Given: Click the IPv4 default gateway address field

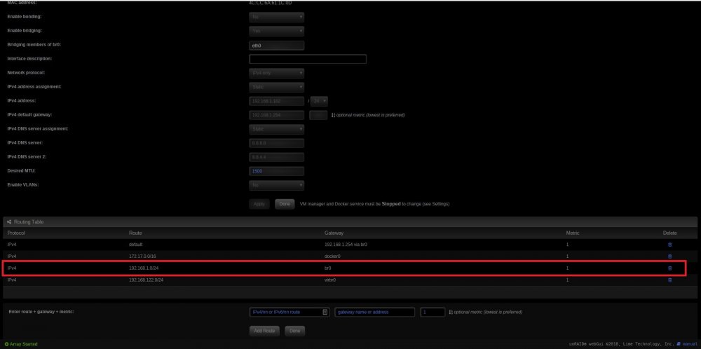Looking at the screenshot, I should [x=276, y=115].
